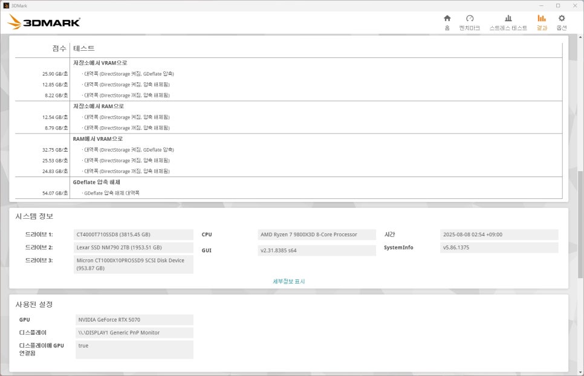
Task: Select the orange Results icon
Action: coord(542,18)
